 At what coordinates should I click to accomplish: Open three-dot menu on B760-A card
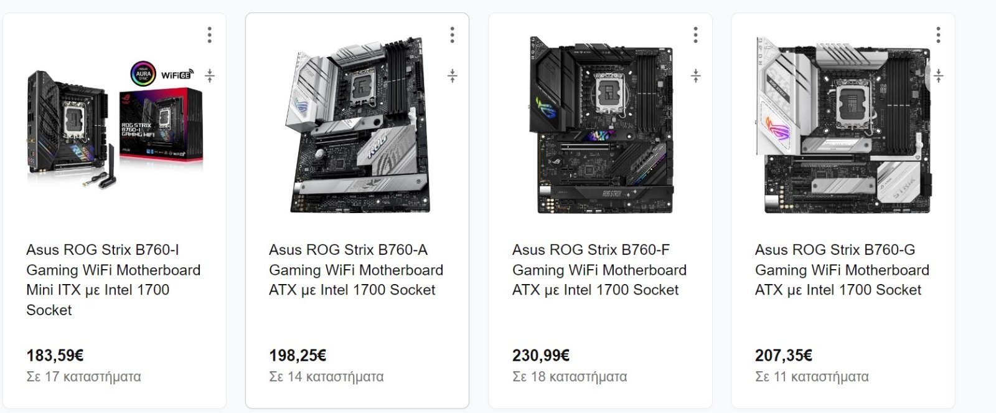[453, 35]
